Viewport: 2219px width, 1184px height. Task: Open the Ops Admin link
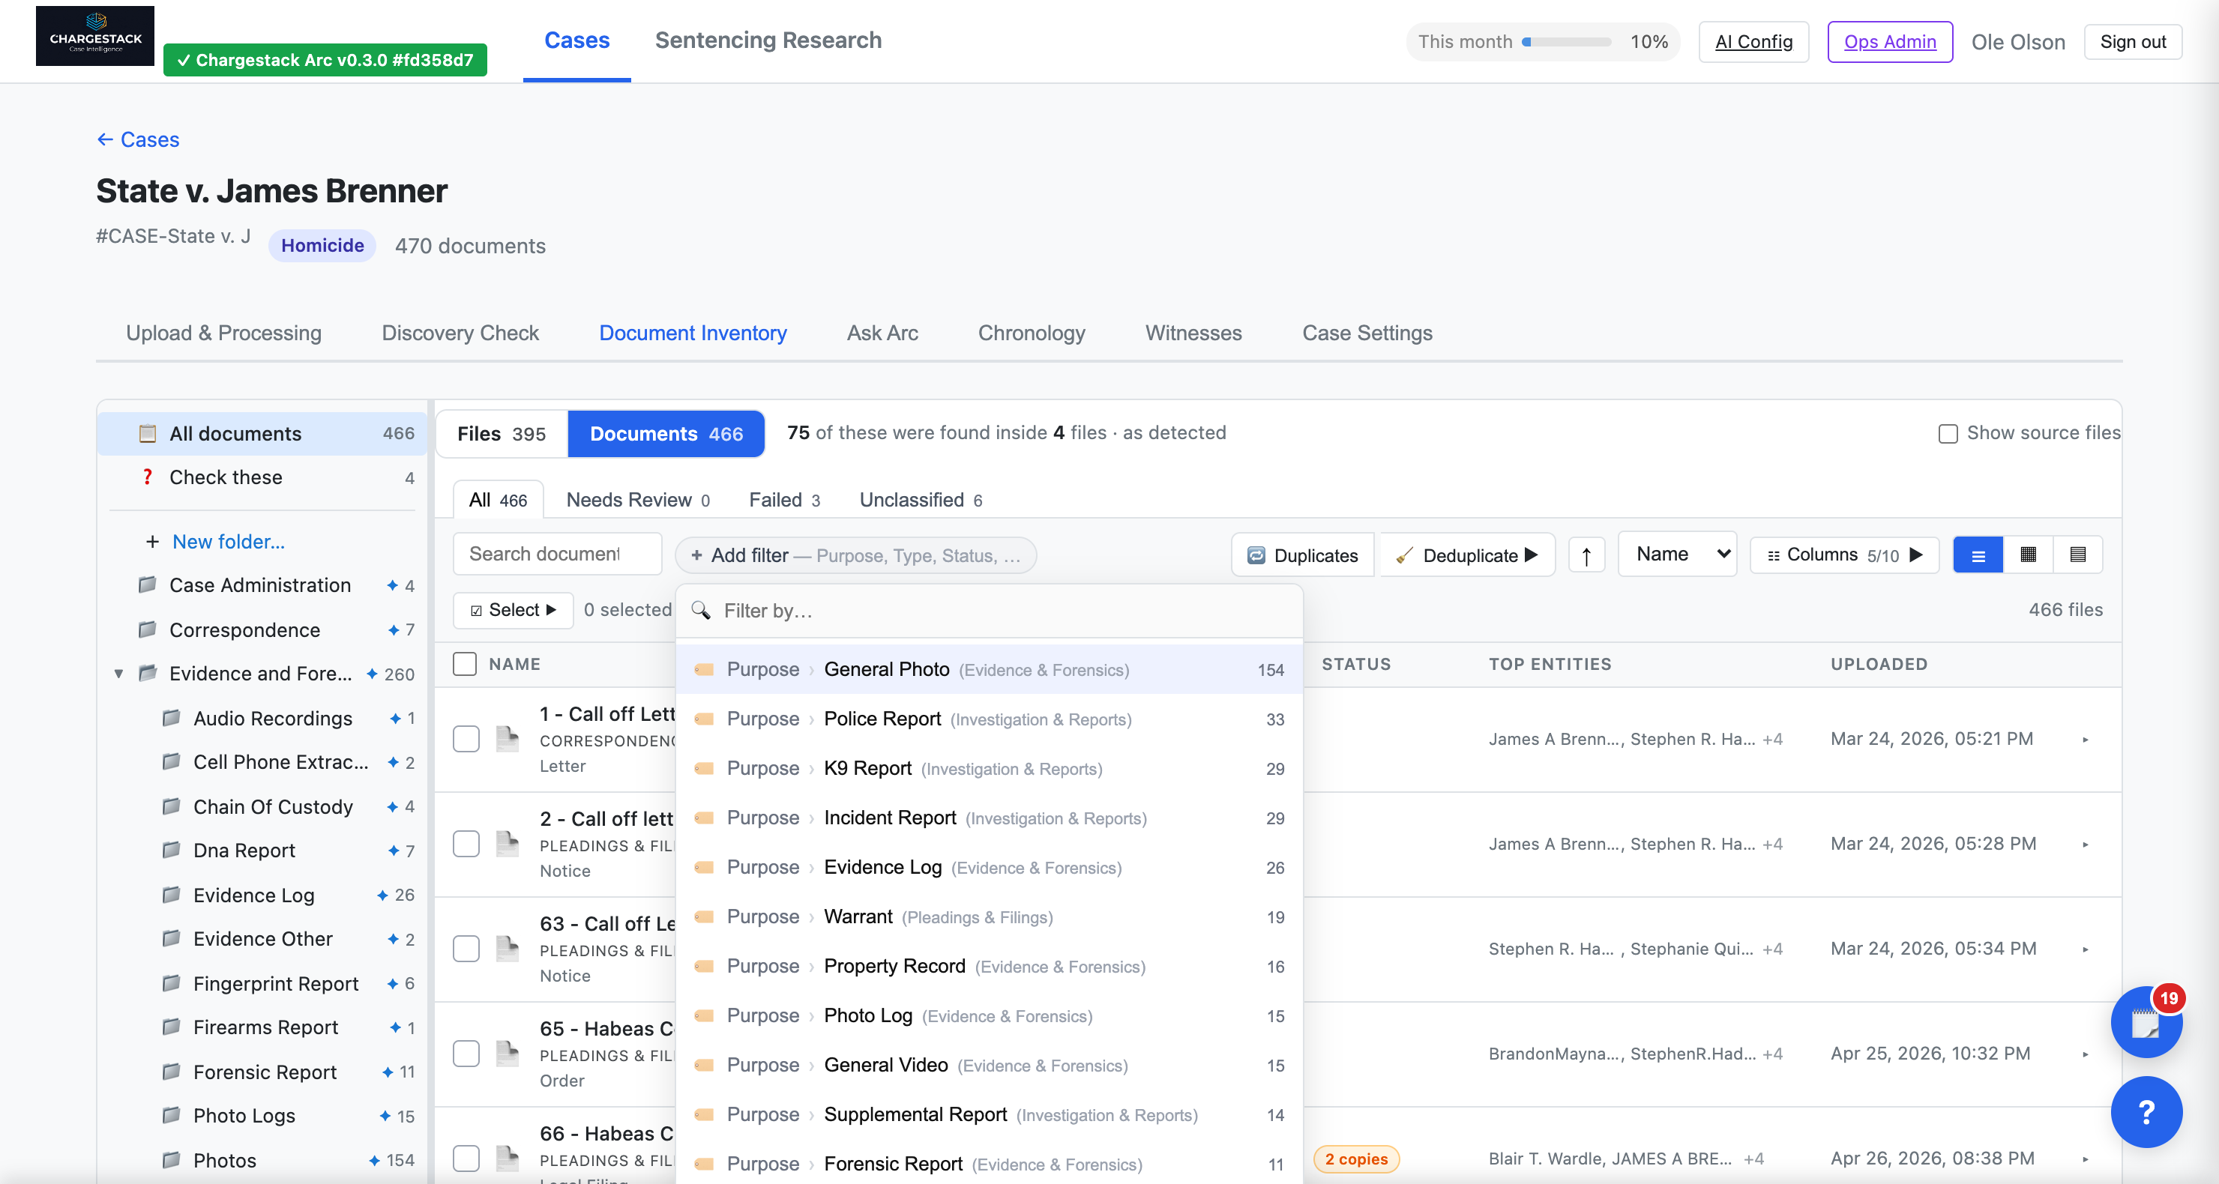[x=1889, y=41]
